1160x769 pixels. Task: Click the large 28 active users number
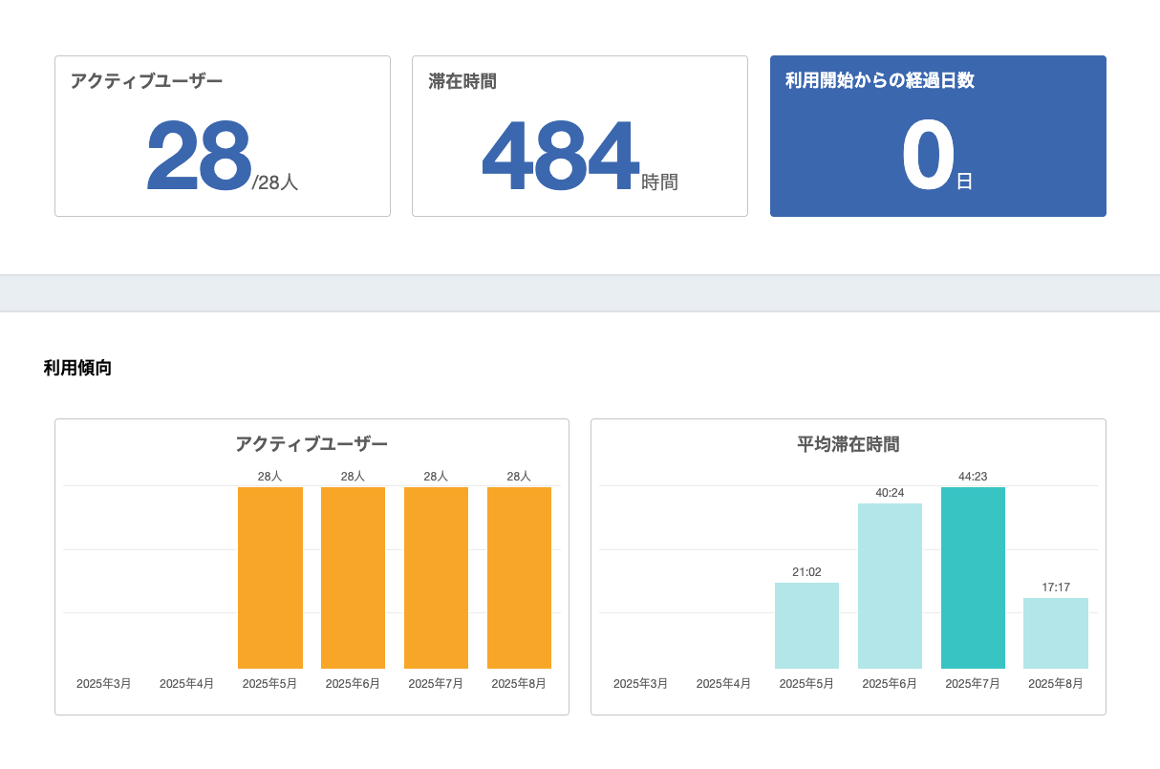pos(199,156)
